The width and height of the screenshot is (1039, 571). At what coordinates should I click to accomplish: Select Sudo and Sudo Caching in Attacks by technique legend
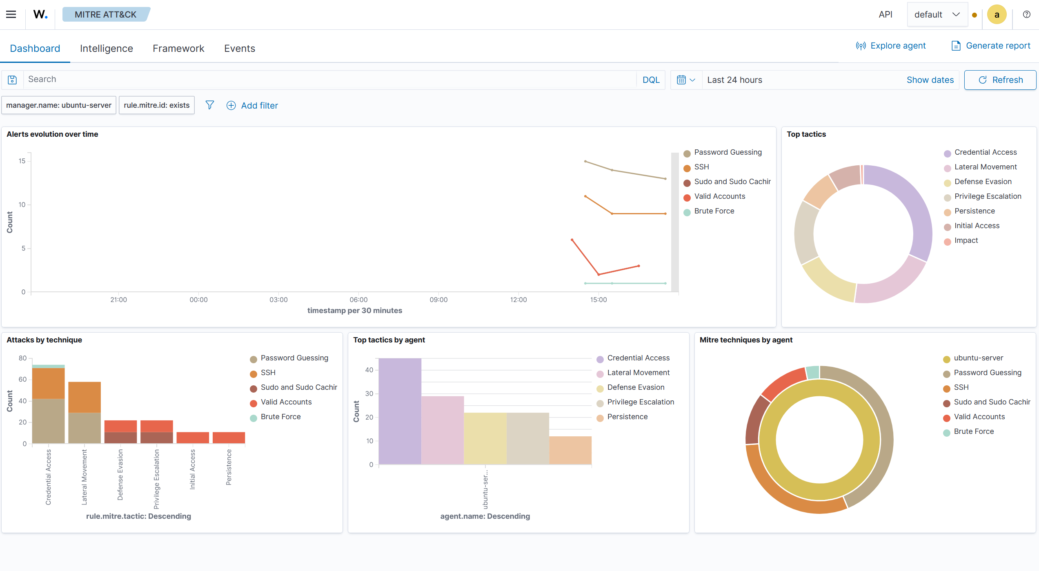[x=299, y=387]
